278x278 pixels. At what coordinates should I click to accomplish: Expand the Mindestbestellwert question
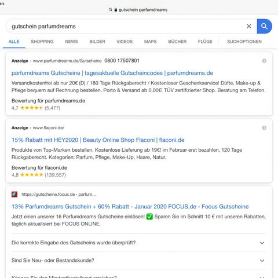click(139, 276)
